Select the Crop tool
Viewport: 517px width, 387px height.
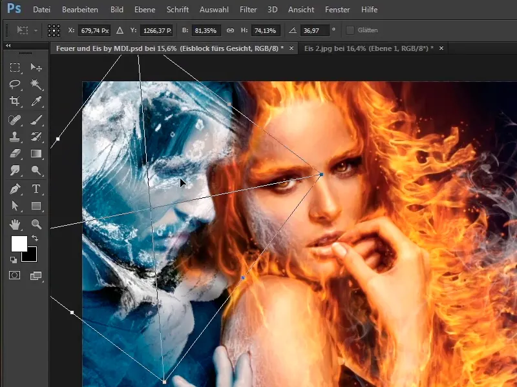click(15, 101)
